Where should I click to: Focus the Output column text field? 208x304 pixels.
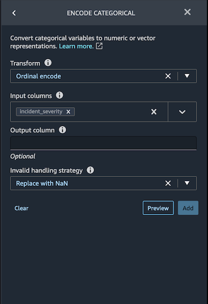pos(103,143)
